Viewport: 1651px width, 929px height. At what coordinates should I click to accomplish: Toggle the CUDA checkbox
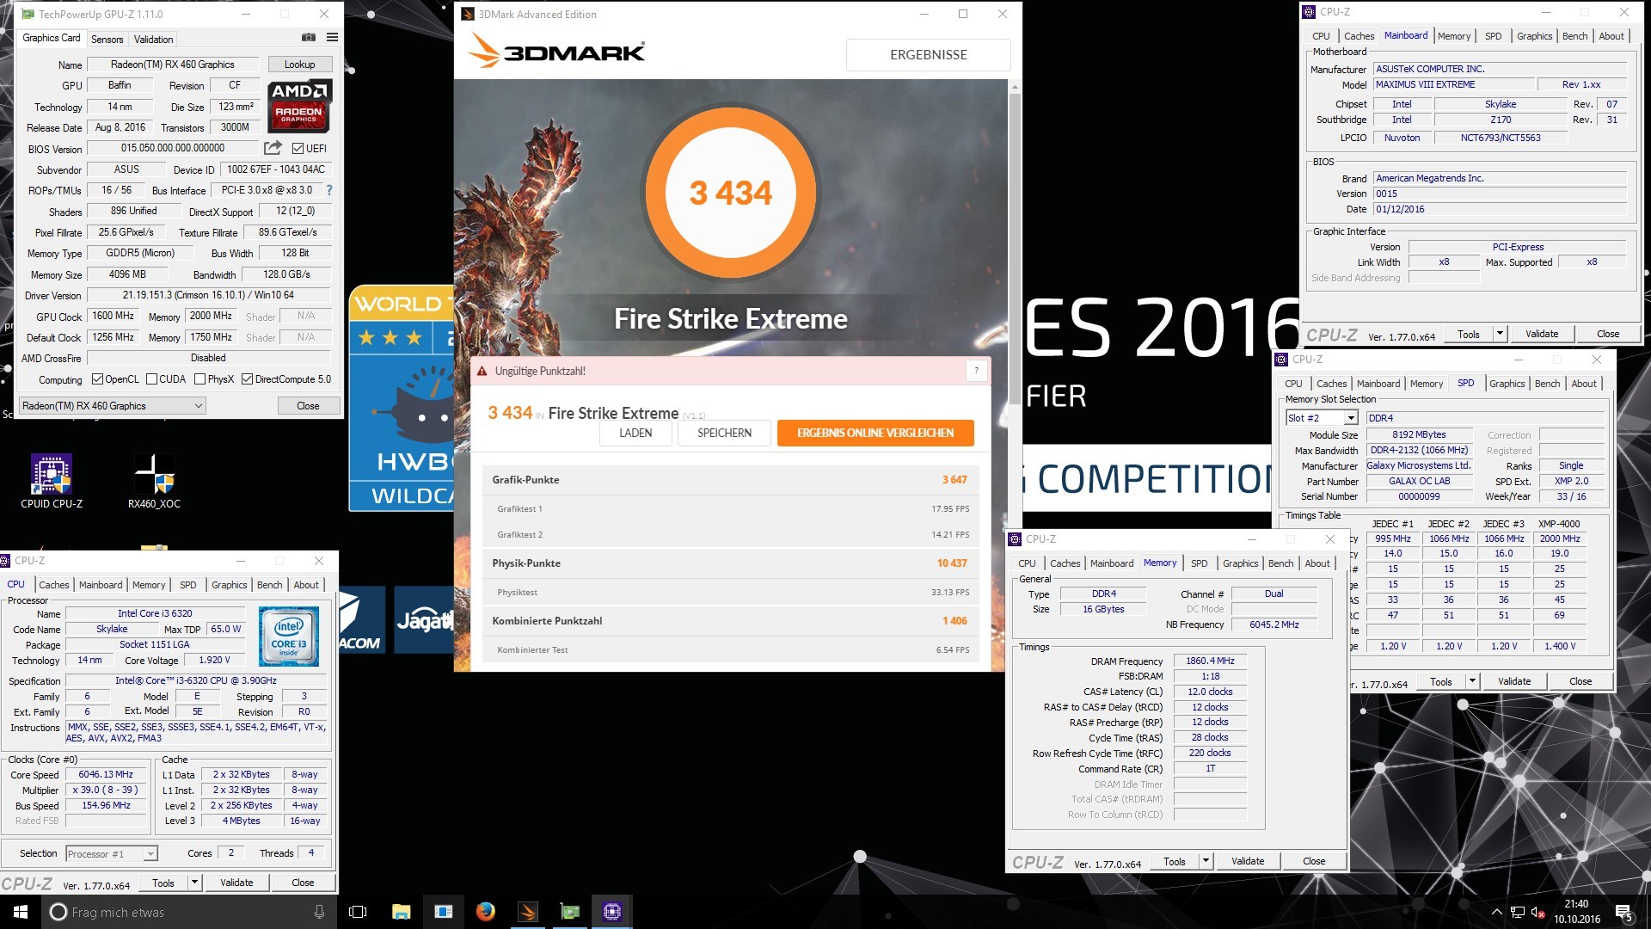tap(151, 379)
